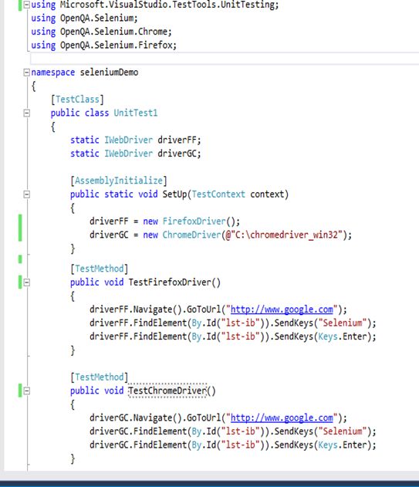Click the context parameter name

coord(268,194)
